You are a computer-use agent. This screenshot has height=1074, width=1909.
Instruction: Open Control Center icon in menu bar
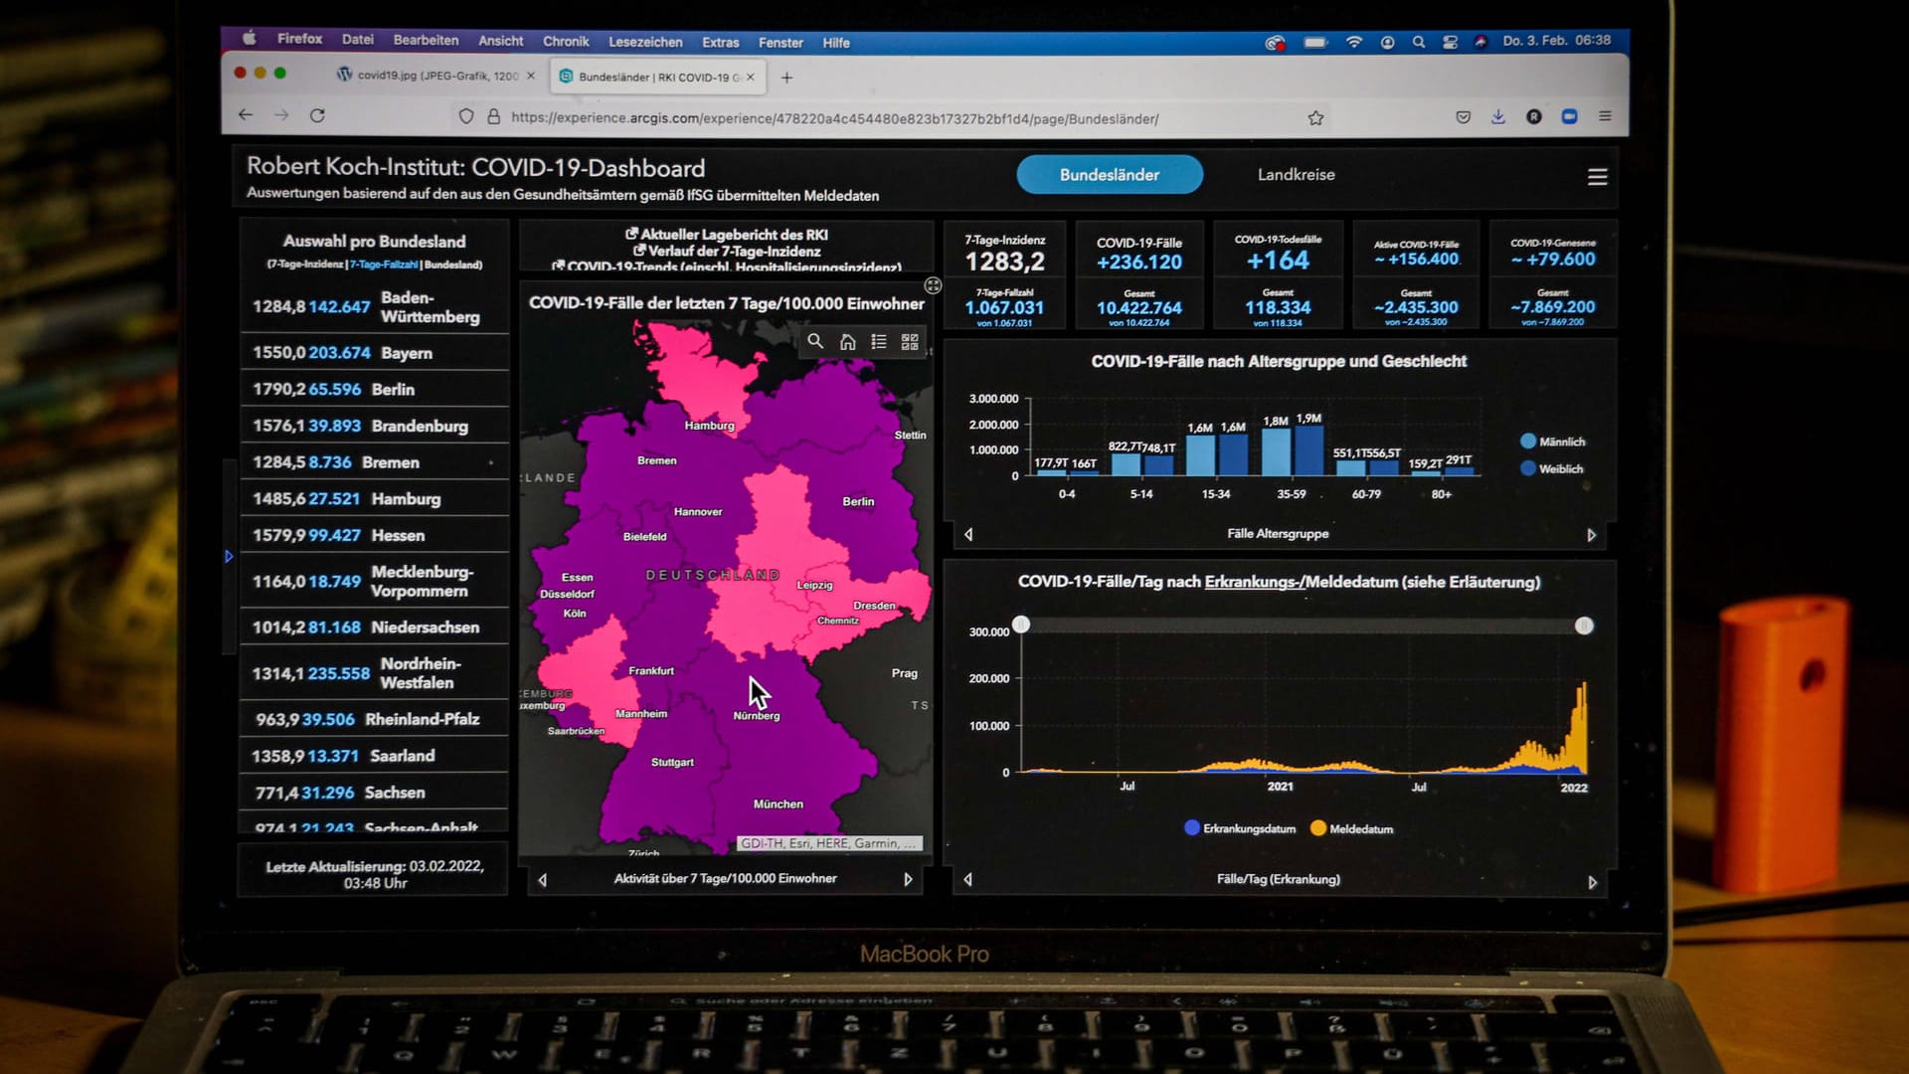coord(1451,42)
